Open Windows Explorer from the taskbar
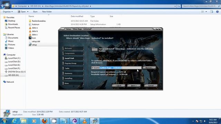This screenshot has height=124, width=221. [24, 121]
